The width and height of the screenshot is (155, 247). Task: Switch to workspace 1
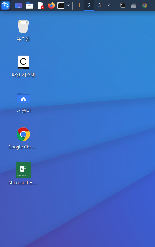pyautogui.click(x=79, y=5)
